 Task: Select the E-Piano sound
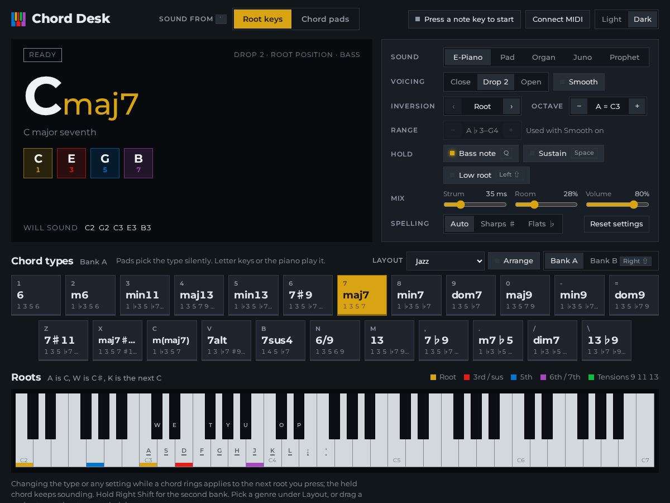[468, 57]
